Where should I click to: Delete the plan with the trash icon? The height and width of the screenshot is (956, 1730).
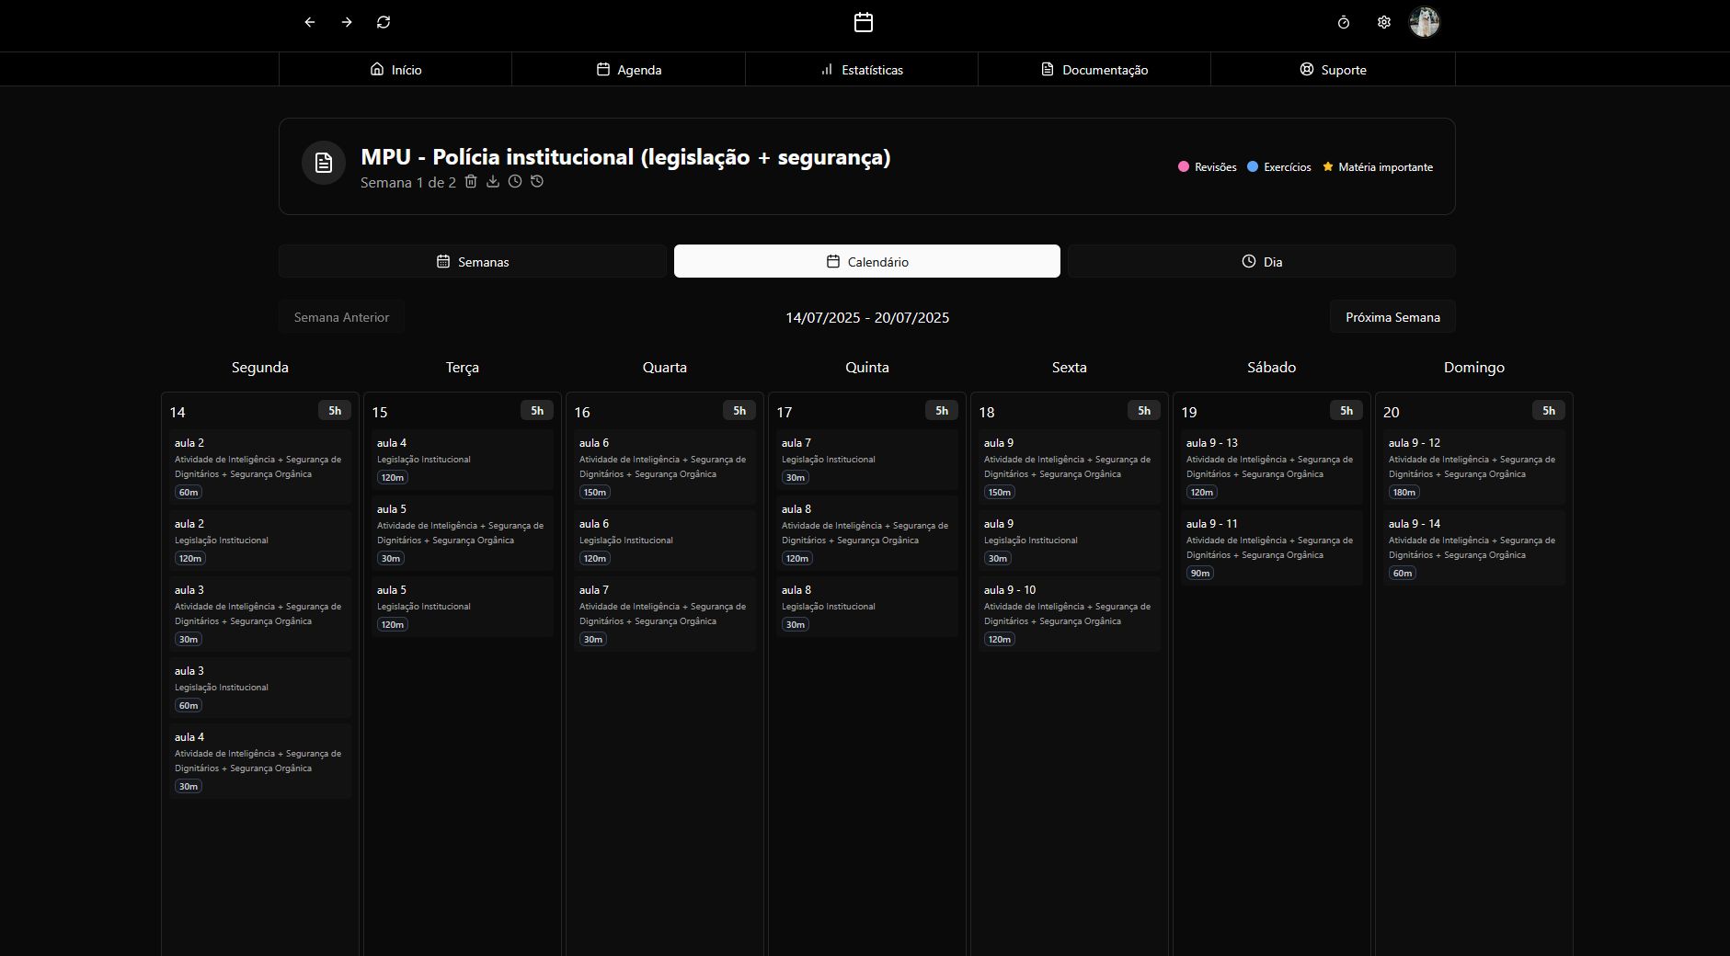(x=471, y=182)
